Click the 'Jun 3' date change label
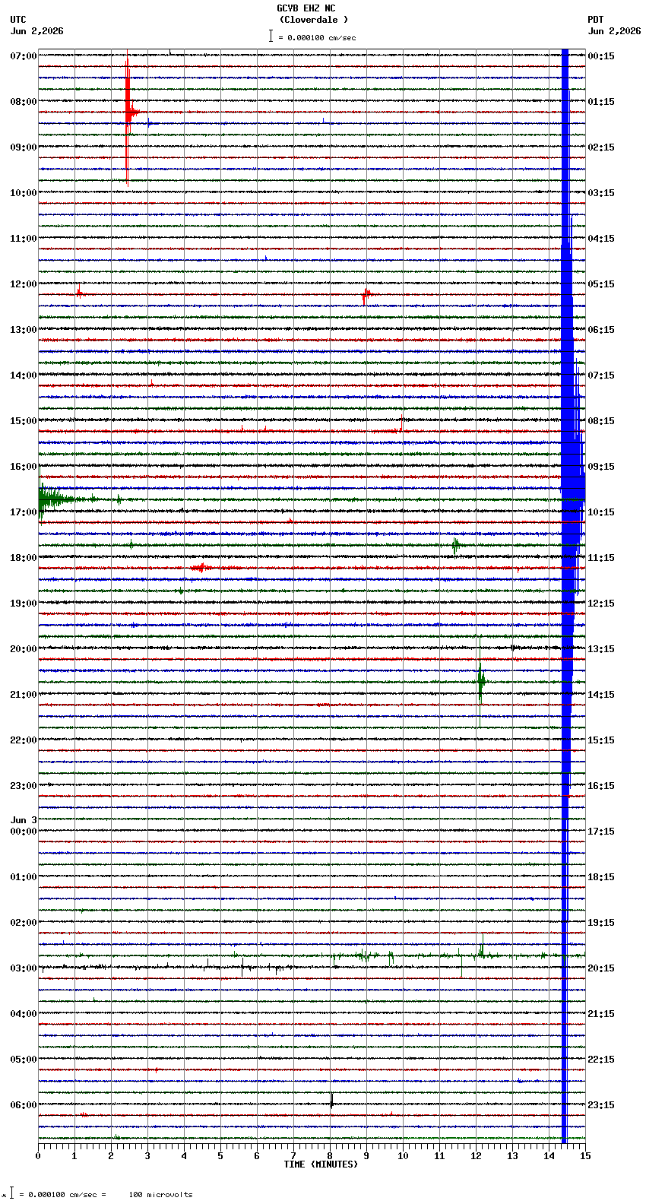646x1204 pixels. [x=24, y=820]
